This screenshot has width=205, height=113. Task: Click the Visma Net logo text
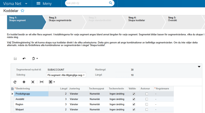tap(12, 4)
